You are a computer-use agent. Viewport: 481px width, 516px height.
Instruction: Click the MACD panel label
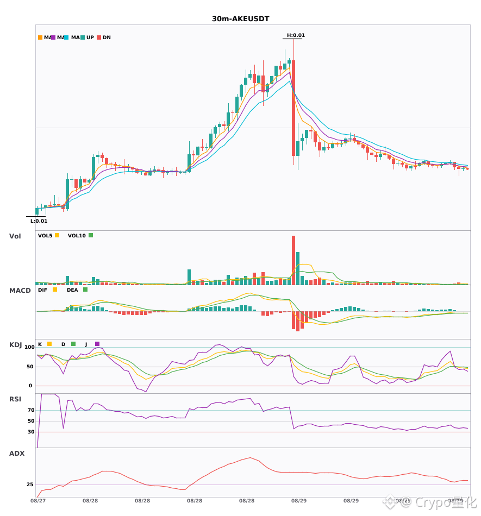[20, 291]
